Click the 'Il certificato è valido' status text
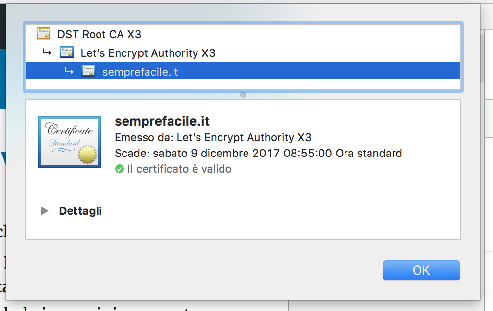This screenshot has height=311, width=493. (x=179, y=169)
